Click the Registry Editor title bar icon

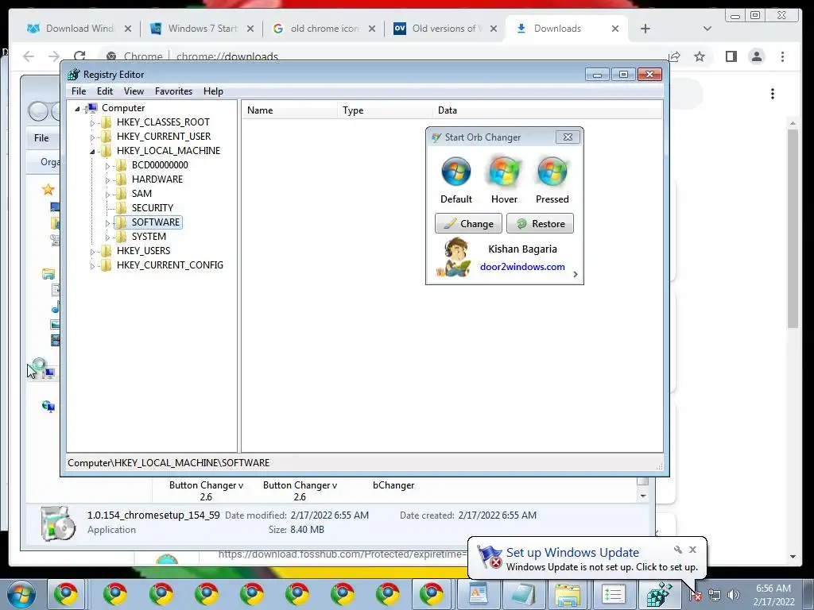tap(74, 74)
